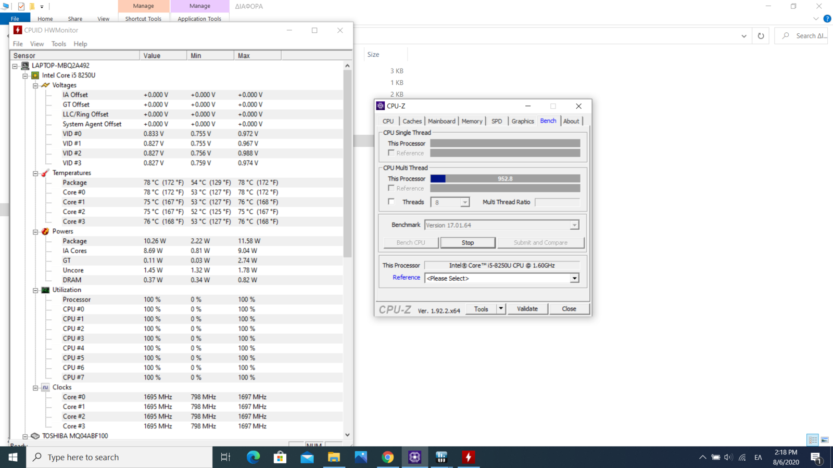Collapse the Clocks tree section
Screen dimensions: 833x468
tap(35, 388)
